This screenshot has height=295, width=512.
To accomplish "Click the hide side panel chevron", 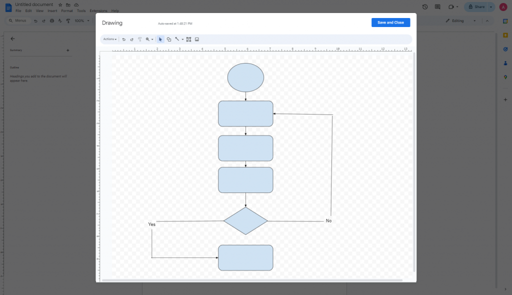I will pos(505,289).
